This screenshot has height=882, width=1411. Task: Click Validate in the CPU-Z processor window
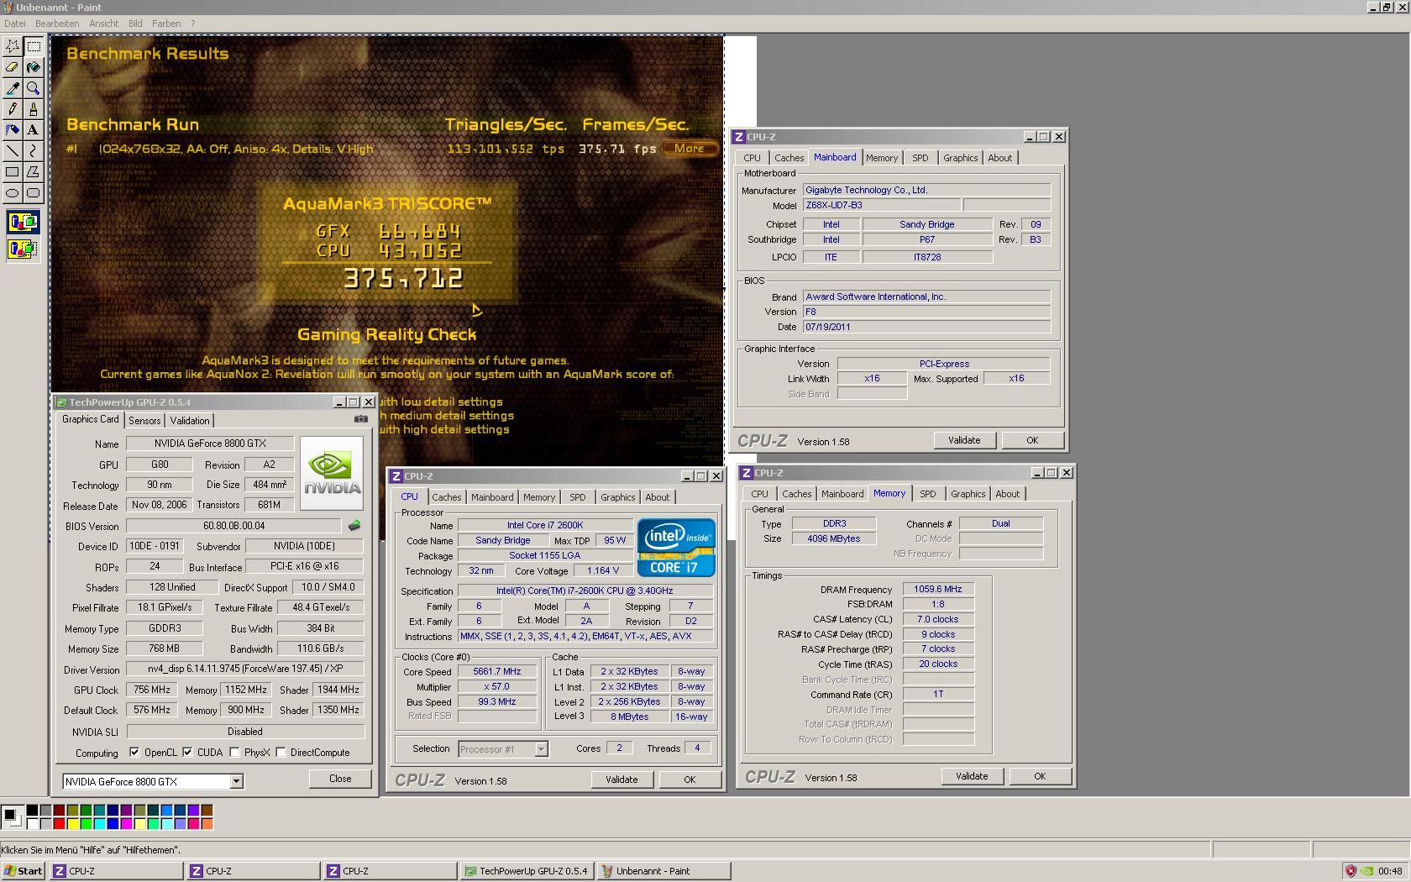tap(622, 780)
